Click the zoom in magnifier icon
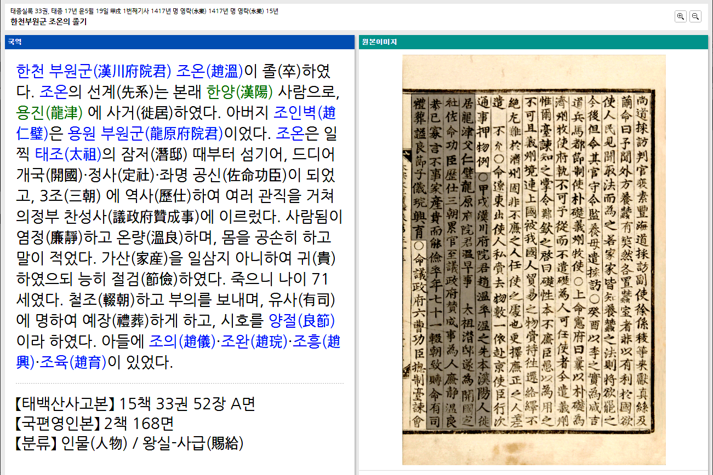The height and width of the screenshot is (475, 713). (x=681, y=16)
